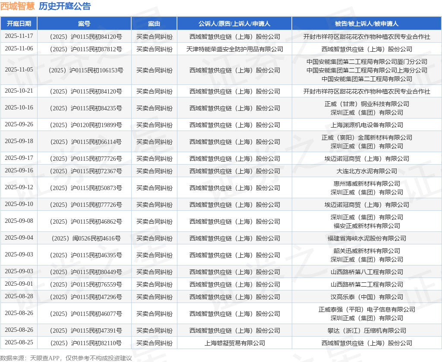Click the 历史开庭公告 heading

coord(65,6)
